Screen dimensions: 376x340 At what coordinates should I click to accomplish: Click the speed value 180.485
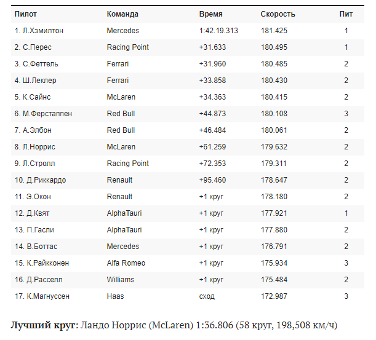coord(274,64)
